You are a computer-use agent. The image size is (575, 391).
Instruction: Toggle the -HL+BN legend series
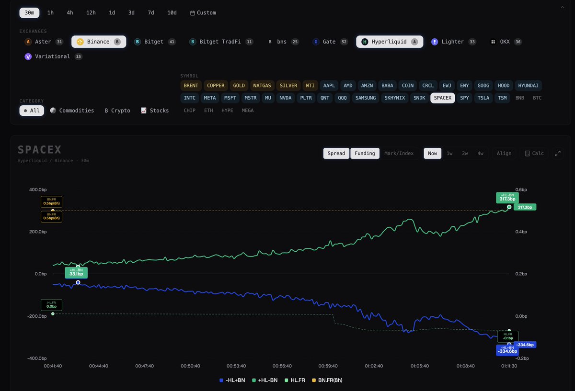click(233, 380)
